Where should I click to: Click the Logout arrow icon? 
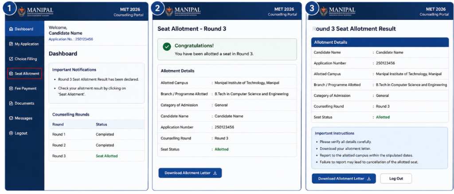[11, 133]
